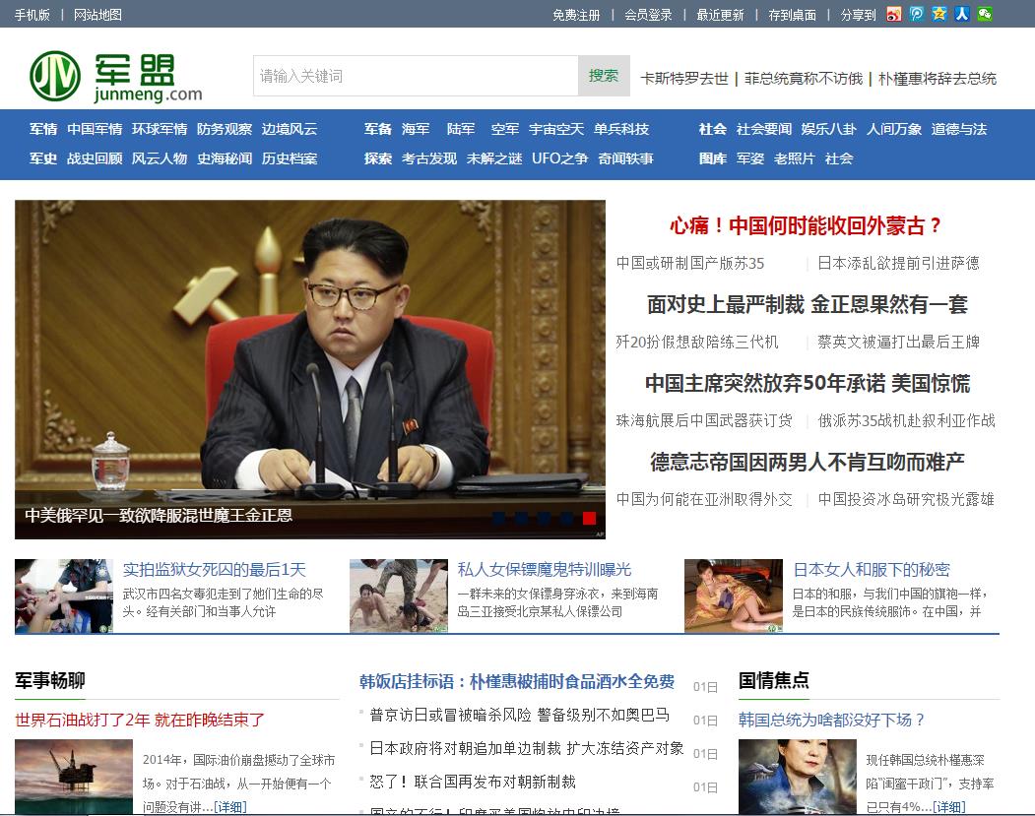Click the green 搜索 search button
1035x816 pixels.
604,76
